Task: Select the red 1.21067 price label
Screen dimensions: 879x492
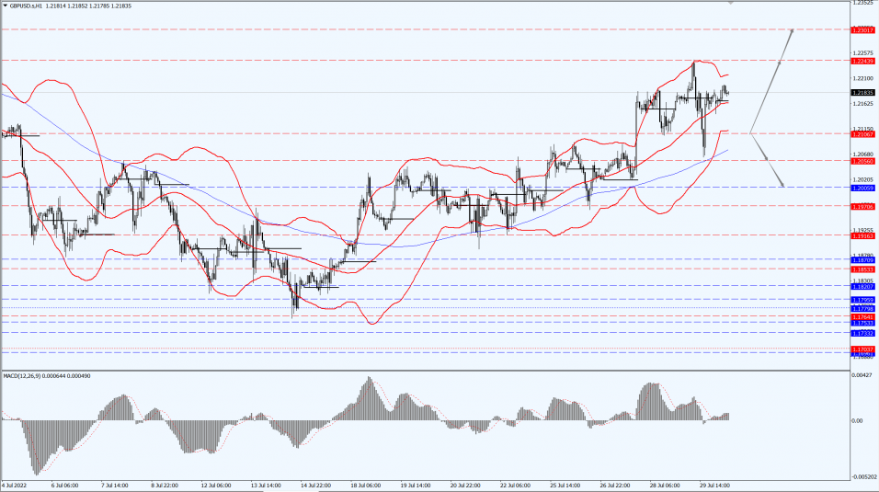Action: tap(862, 134)
